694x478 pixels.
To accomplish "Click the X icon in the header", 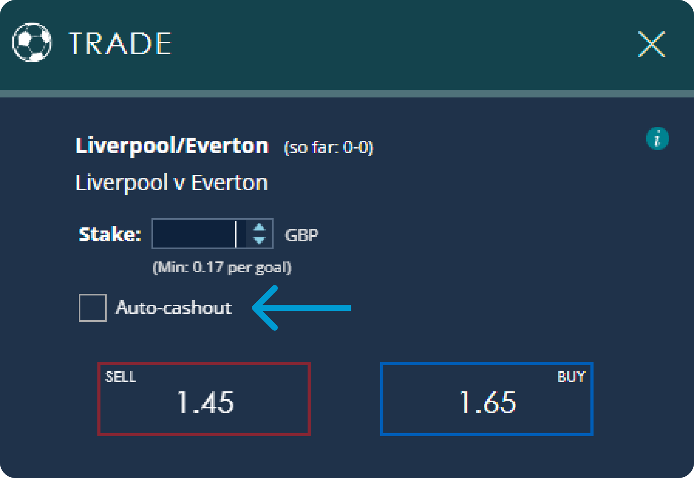I will click(x=652, y=44).
